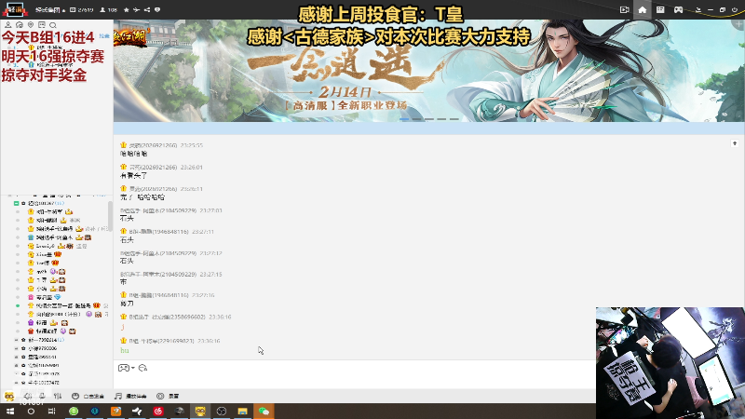This screenshot has height=419, width=745.
Task: Expand the sub-channel ending 10157472
Action: [x=16, y=383]
